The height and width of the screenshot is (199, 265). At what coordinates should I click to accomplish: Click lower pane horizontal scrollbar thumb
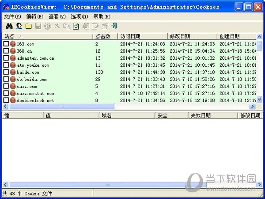pos(108,184)
